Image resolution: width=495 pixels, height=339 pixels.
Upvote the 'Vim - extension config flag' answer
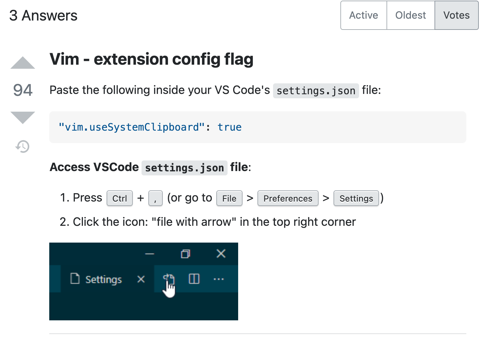click(x=22, y=62)
